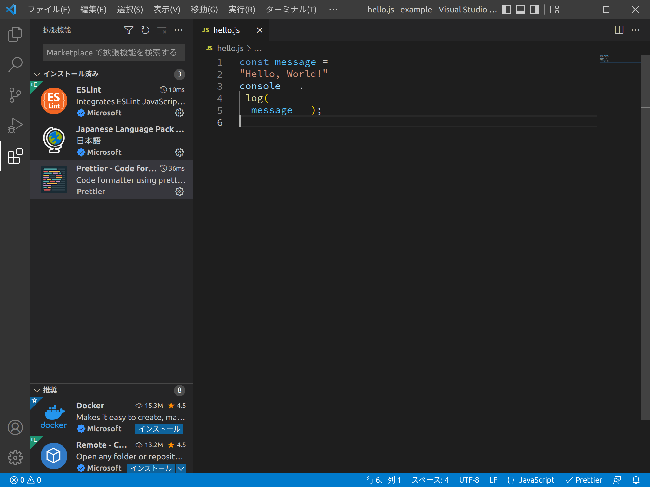Open the 編集(E) menu
Image resolution: width=650 pixels, height=487 pixels.
pyautogui.click(x=93, y=10)
